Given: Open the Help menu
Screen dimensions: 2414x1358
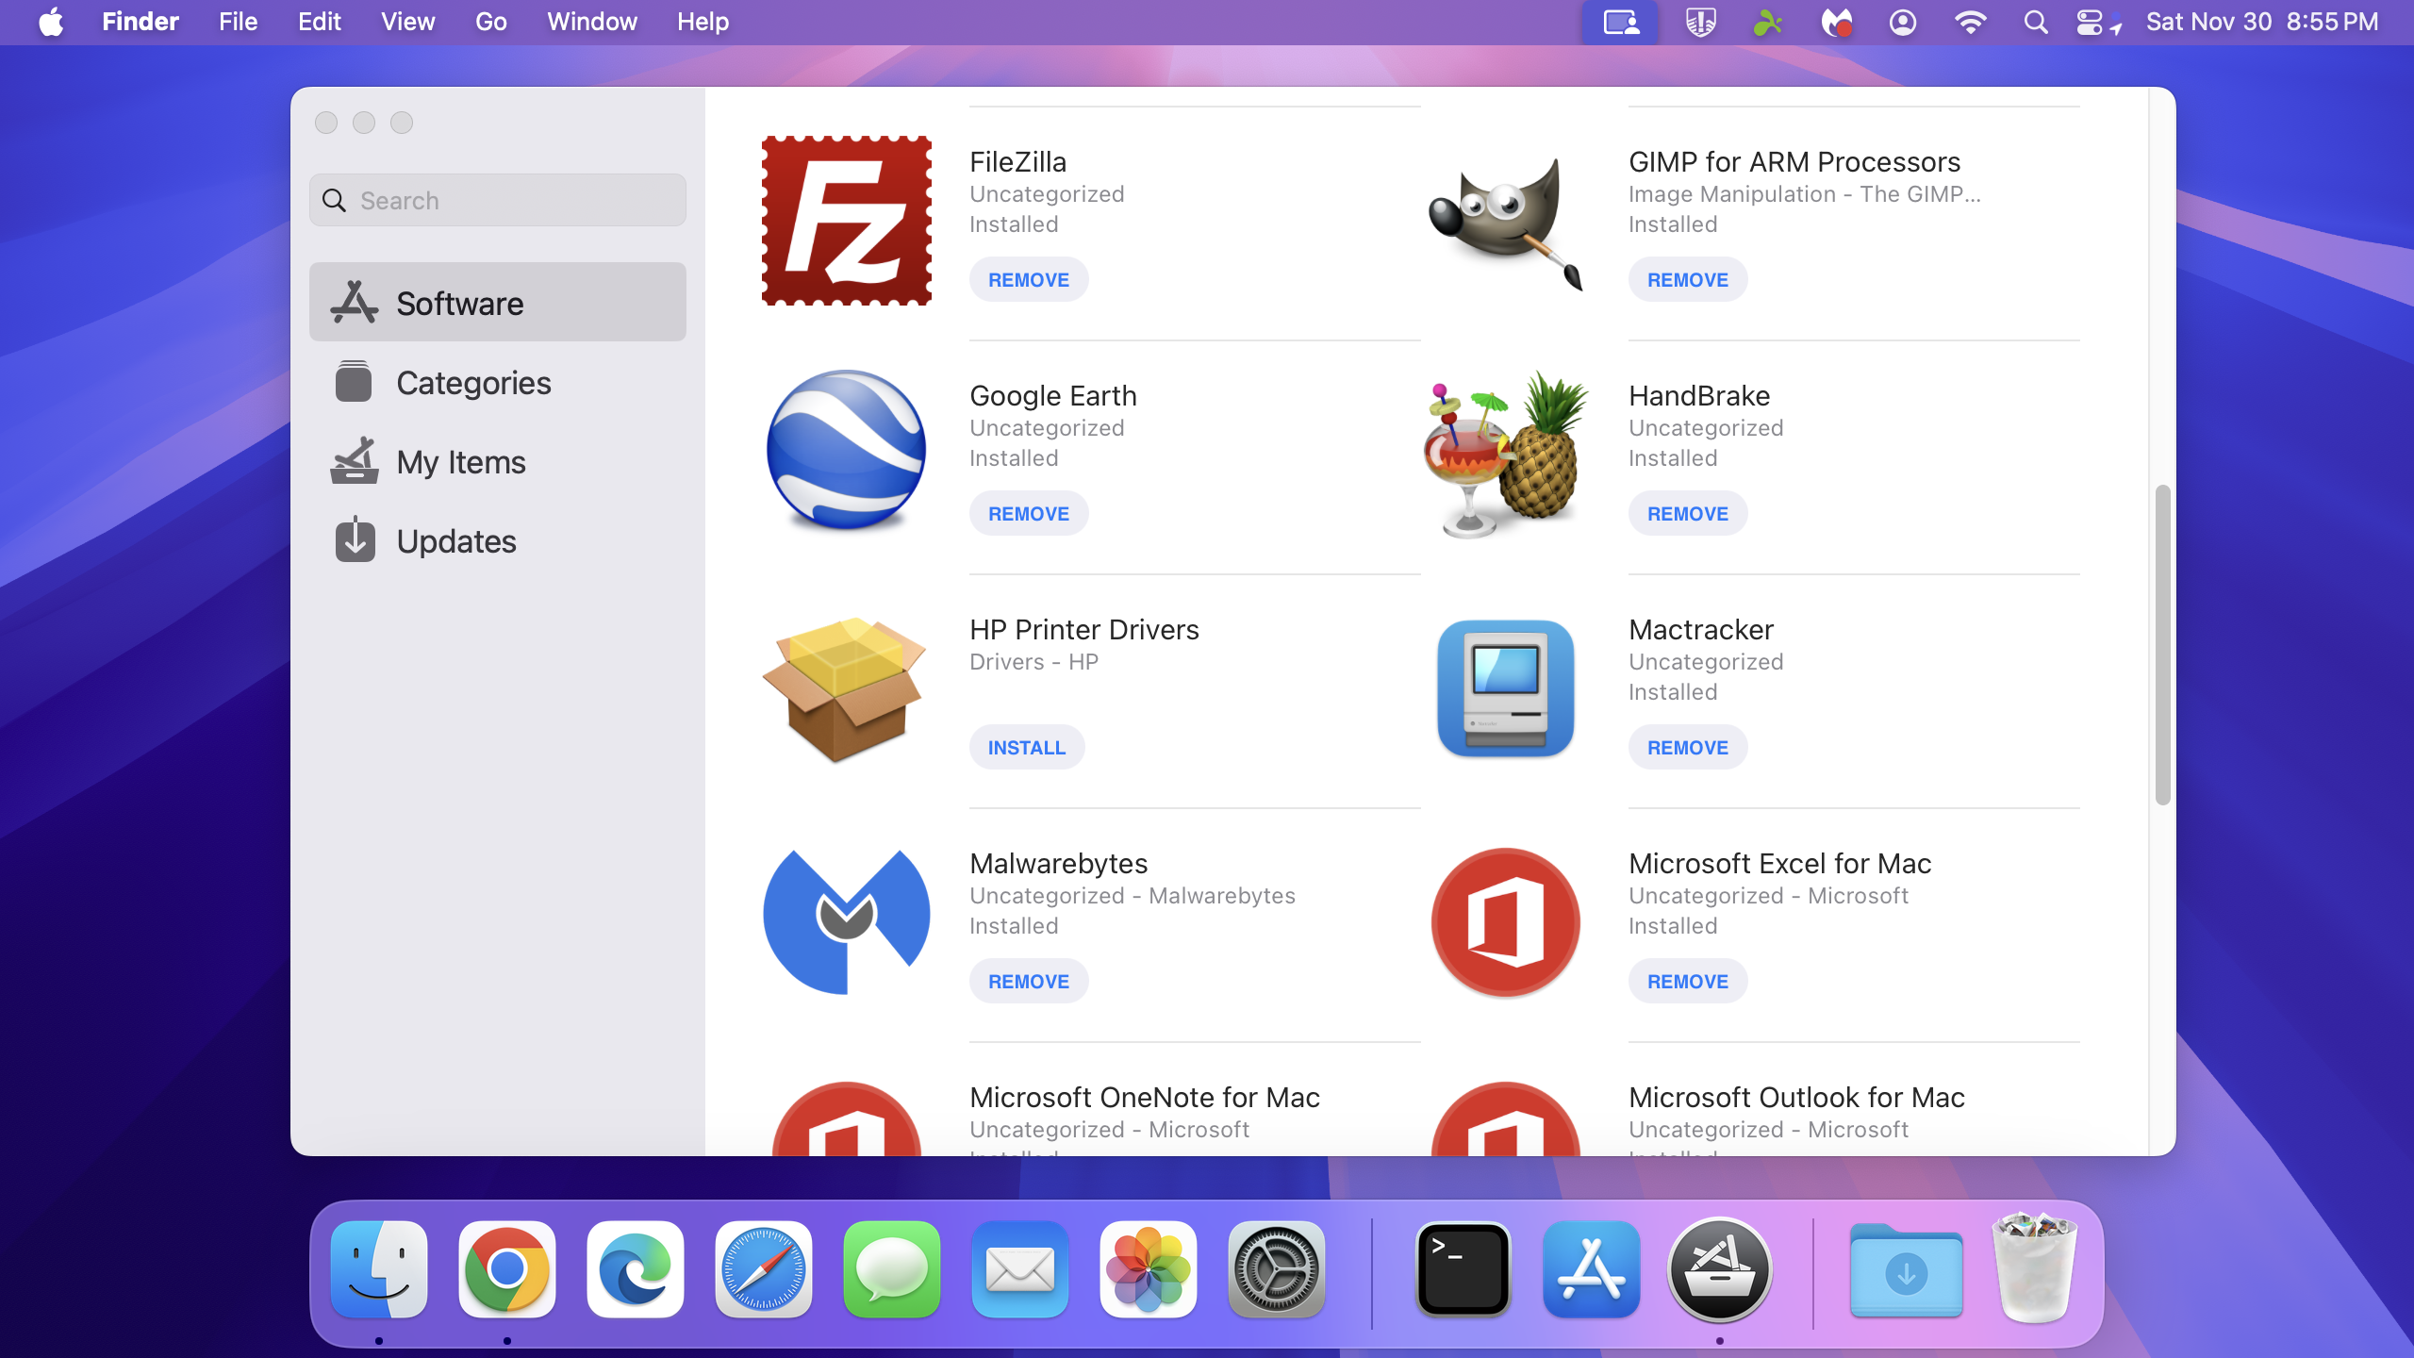Looking at the screenshot, I should [703, 22].
